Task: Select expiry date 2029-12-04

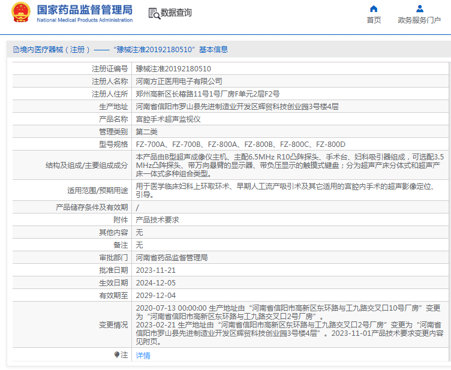Action: [155, 296]
